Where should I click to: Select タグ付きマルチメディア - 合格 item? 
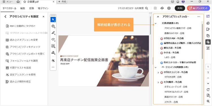176,92
